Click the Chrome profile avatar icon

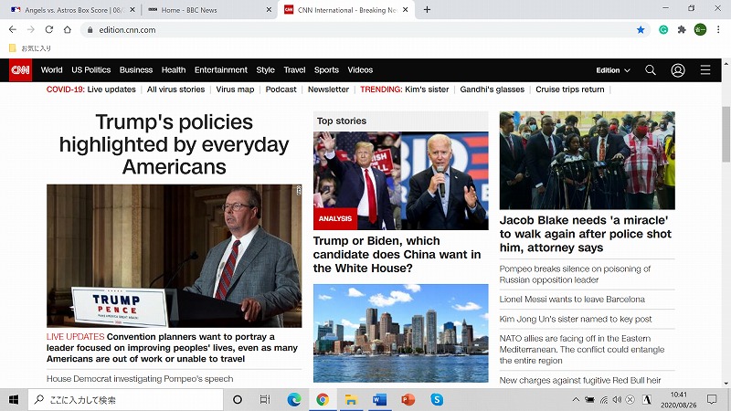tap(700, 30)
